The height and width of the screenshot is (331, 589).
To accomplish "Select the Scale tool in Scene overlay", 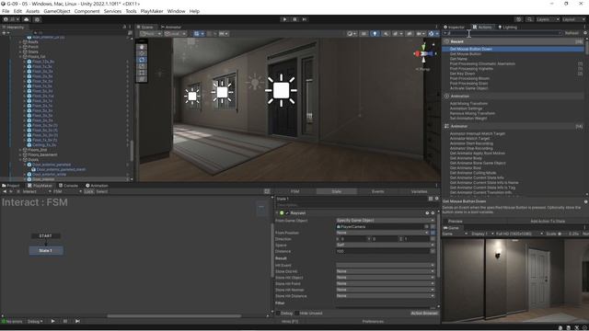I will (142, 66).
